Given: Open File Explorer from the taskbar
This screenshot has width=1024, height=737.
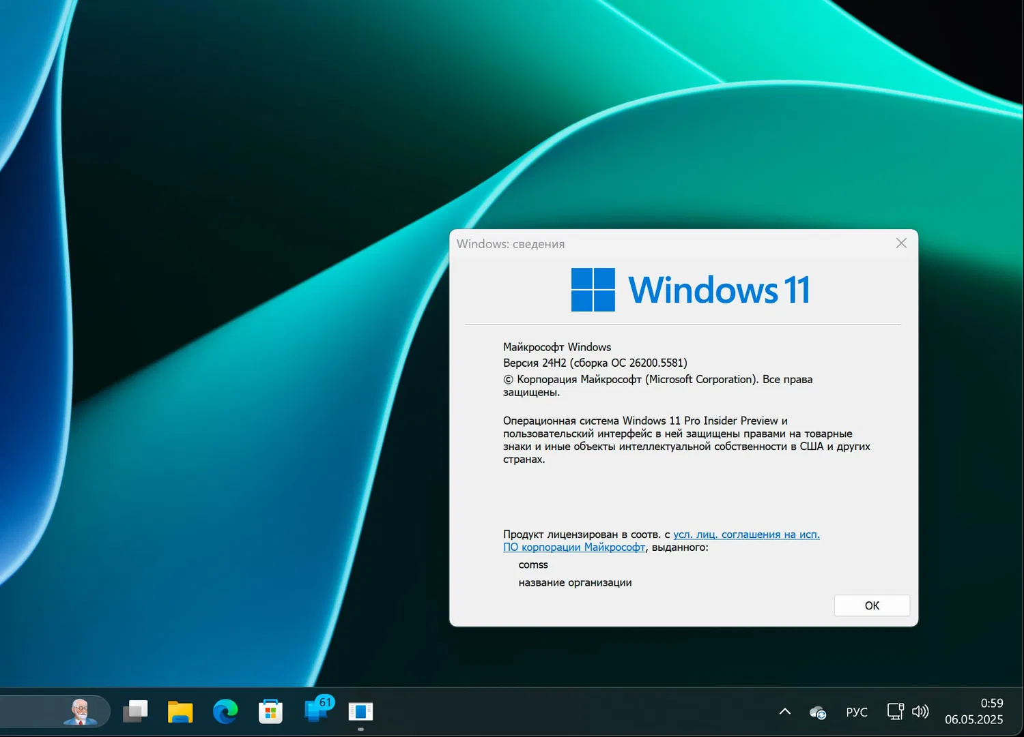Looking at the screenshot, I should pos(180,711).
